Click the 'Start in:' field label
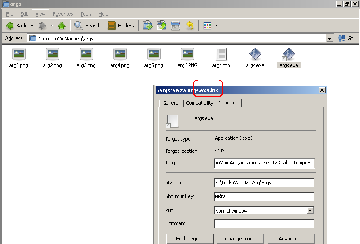 point(174,182)
